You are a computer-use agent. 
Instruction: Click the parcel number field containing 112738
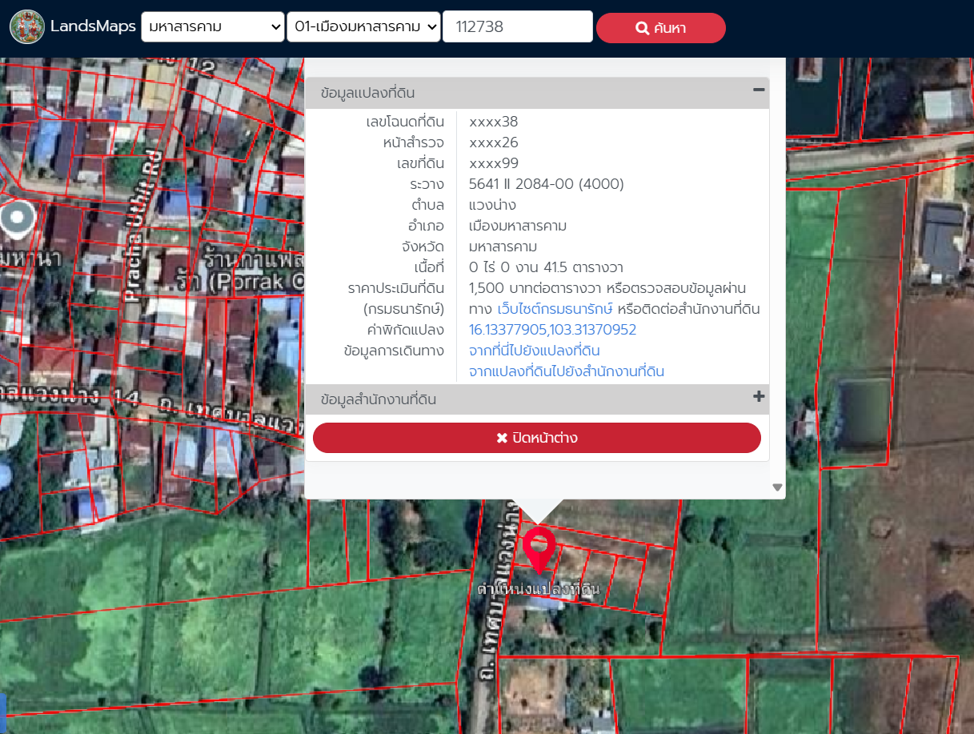517,27
